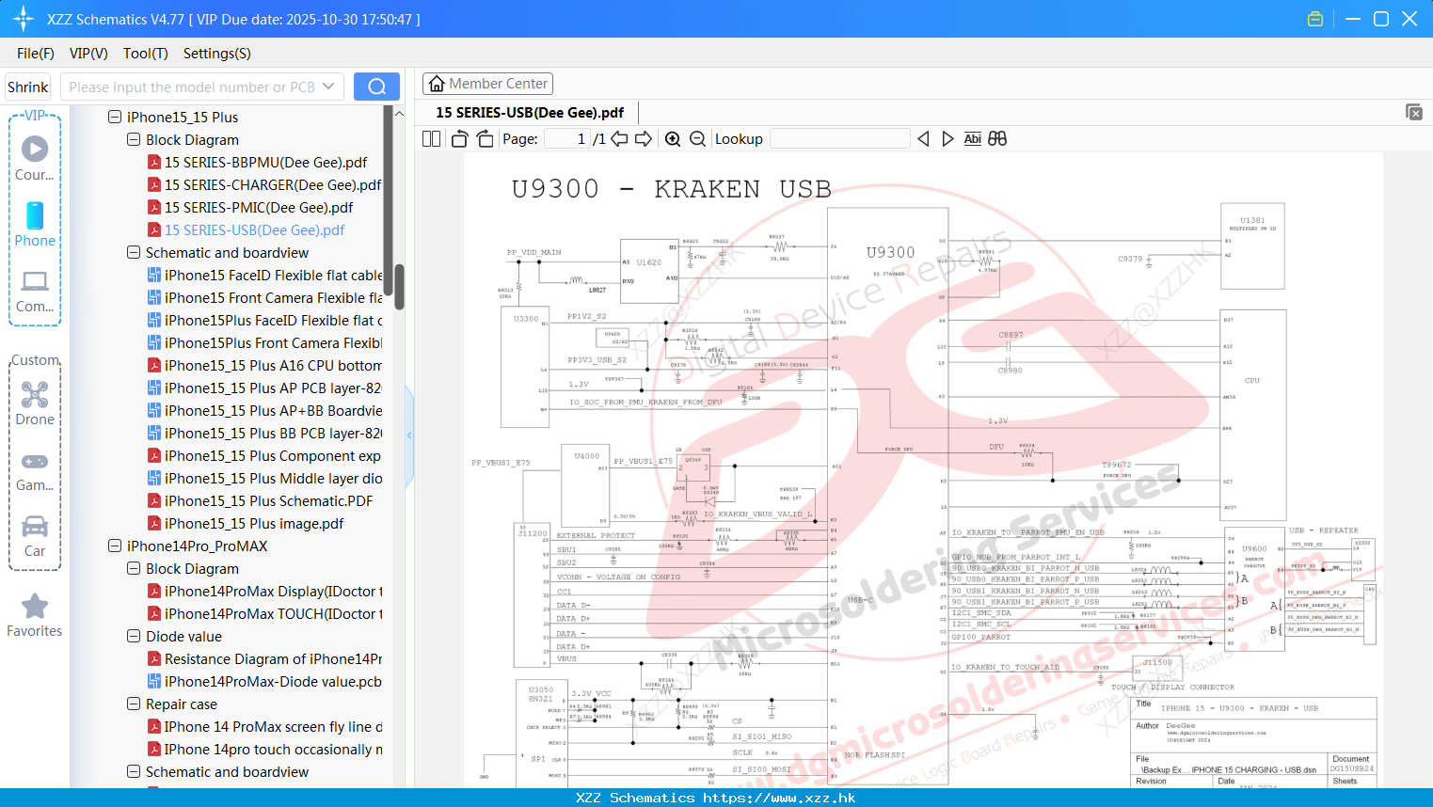Open the model number dropdown arrow
Viewport: 1433px width, 807px height.
pos(328,87)
